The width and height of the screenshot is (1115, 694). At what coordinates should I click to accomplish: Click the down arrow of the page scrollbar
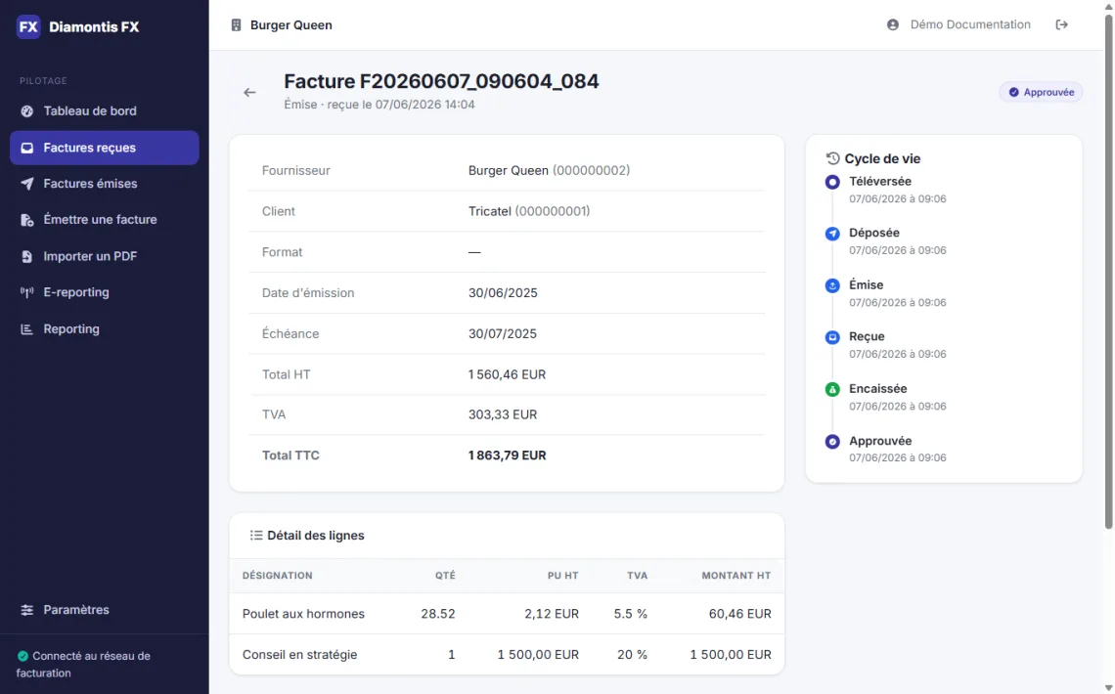click(x=1108, y=687)
